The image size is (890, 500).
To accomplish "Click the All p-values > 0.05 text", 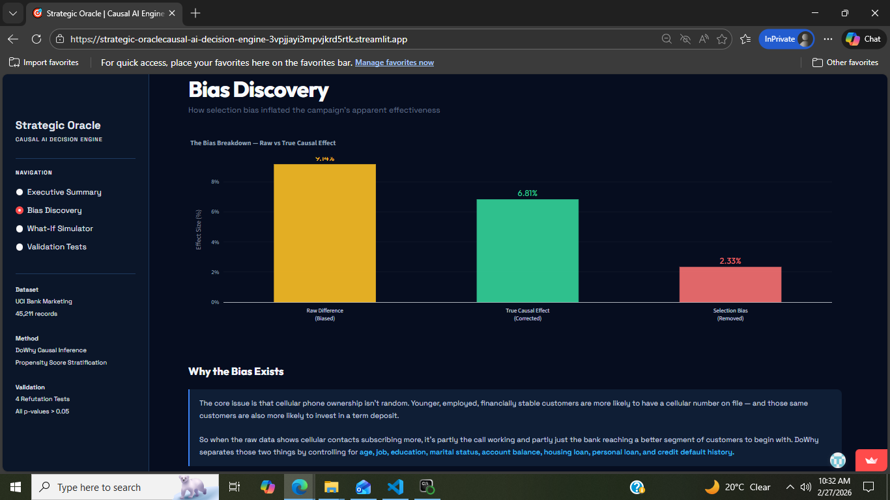I will pos(42,411).
